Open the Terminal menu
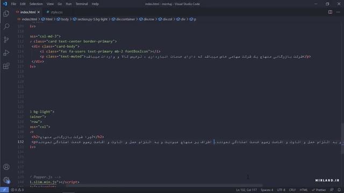The height and width of the screenshot is (193, 344). [82, 4]
